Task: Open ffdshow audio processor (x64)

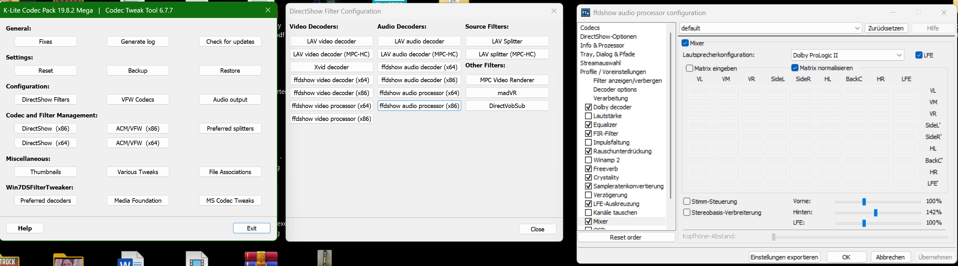Action: (419, 93)
